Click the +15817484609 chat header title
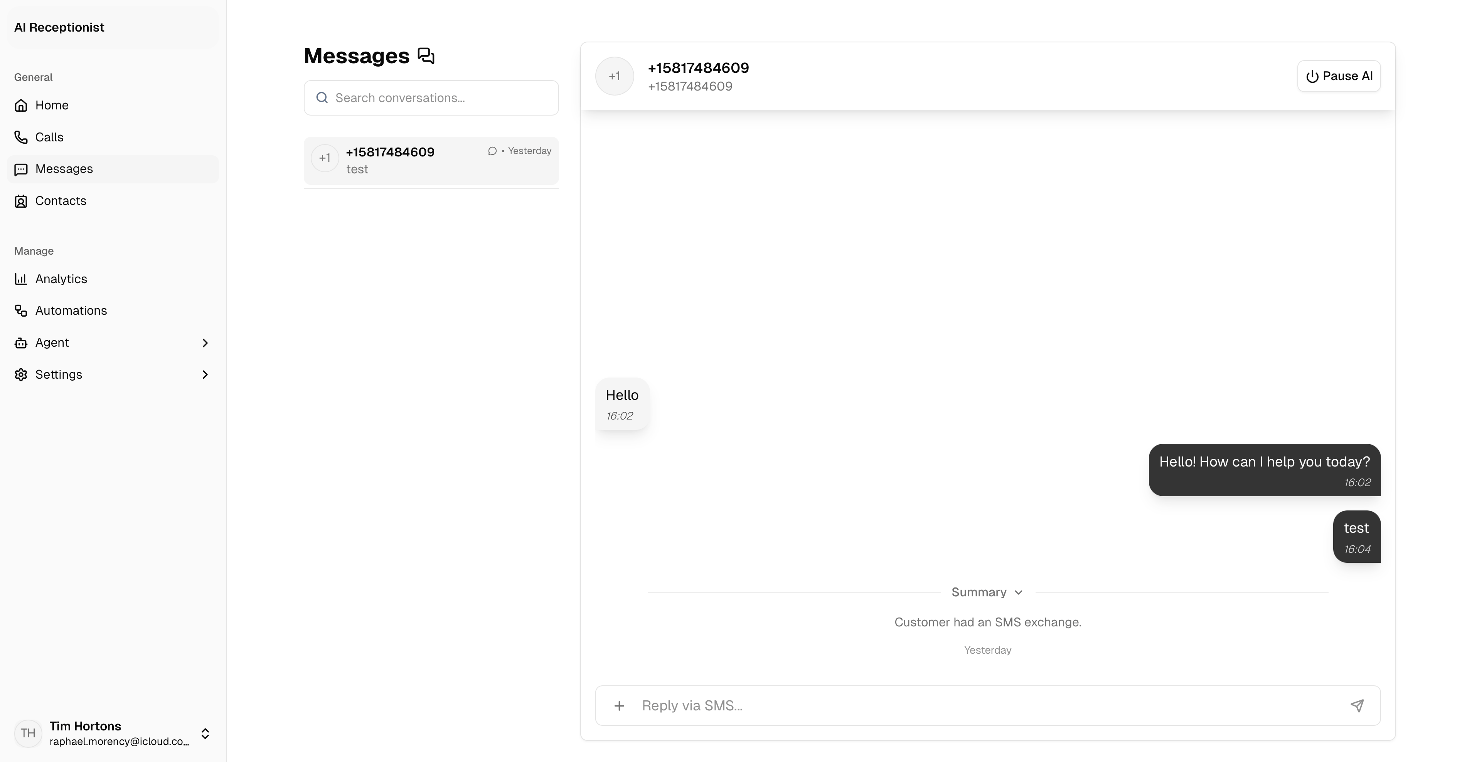The image size is (1472, 762). 698,68
